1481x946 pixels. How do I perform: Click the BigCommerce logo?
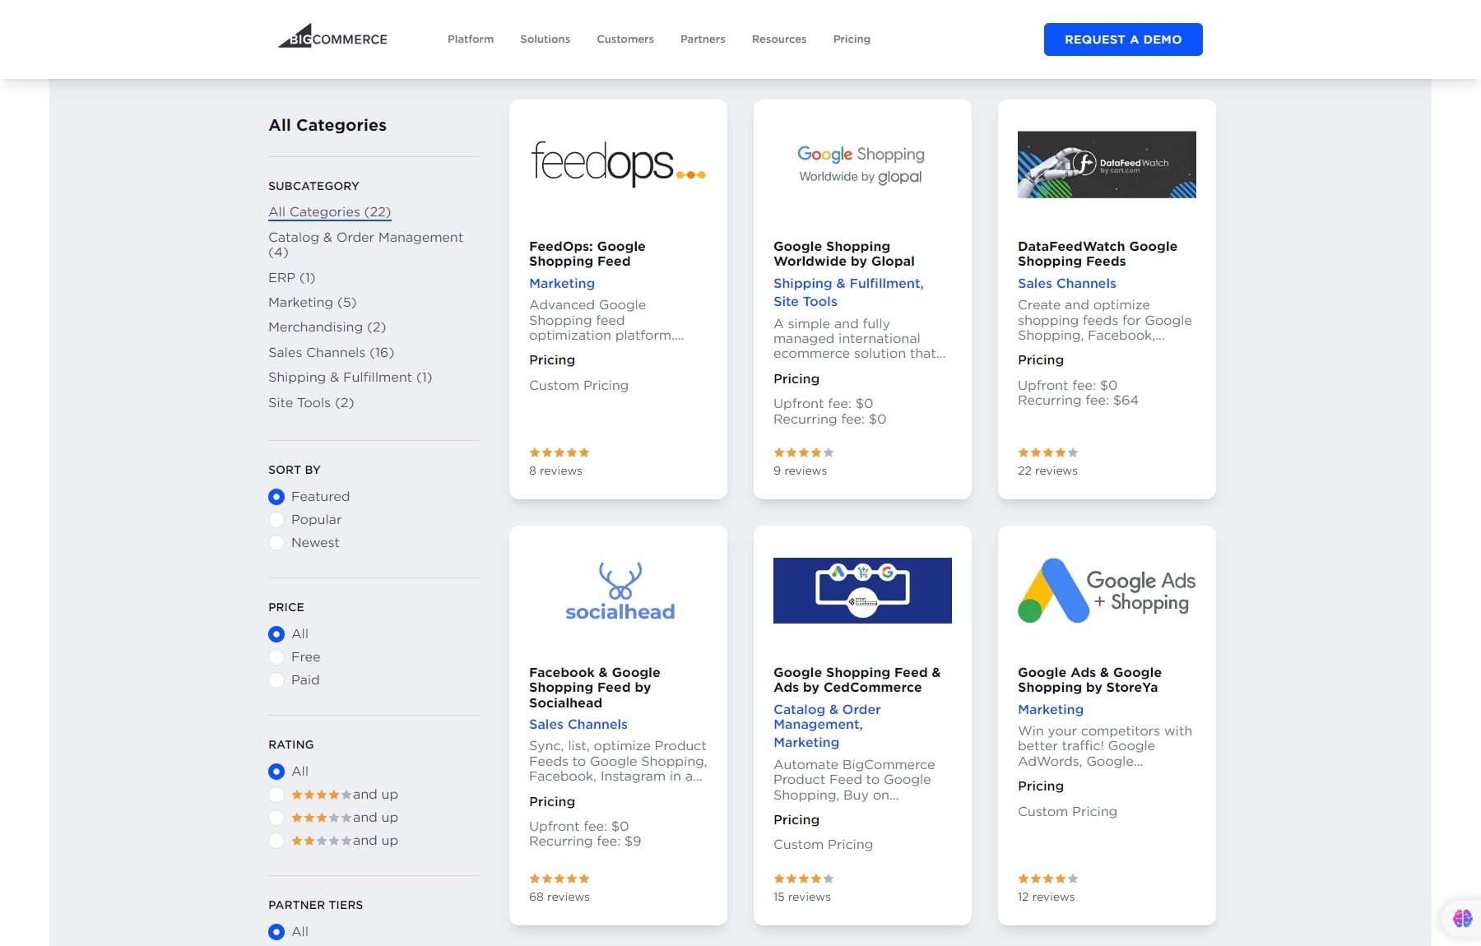click(332, 37)
